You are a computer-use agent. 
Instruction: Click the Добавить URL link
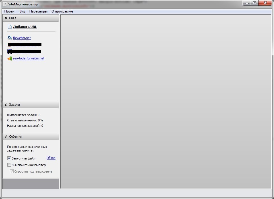click(25, 27)
